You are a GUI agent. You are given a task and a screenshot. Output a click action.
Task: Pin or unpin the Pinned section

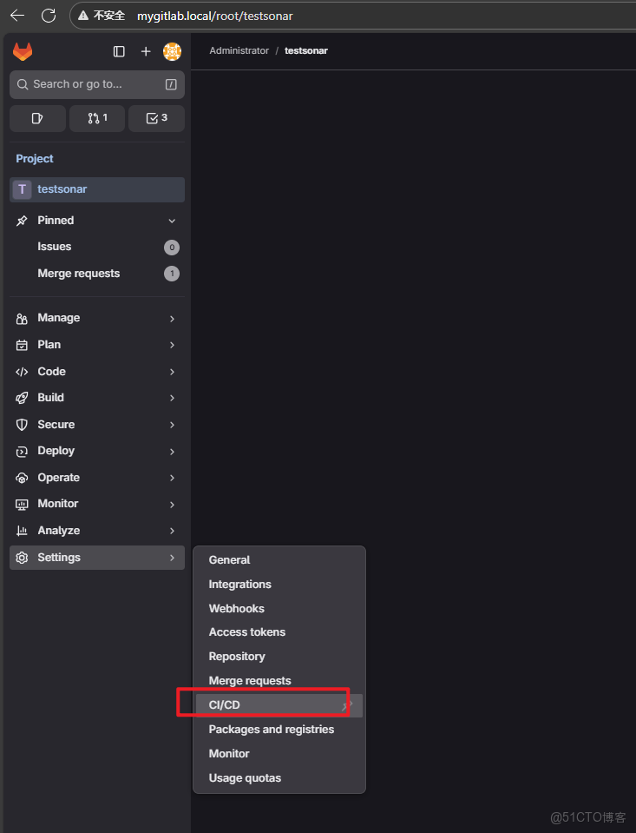(x=22, y=221)
